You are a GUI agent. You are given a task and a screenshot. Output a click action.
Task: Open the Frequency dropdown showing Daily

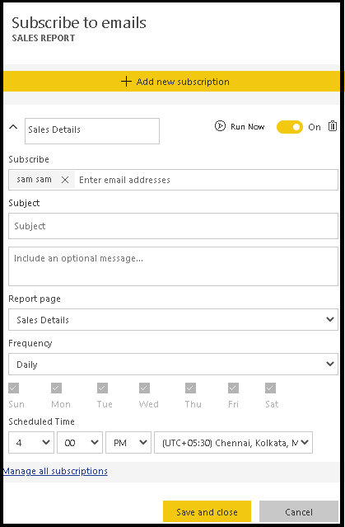pyautogui.click(x=173, y=364)
